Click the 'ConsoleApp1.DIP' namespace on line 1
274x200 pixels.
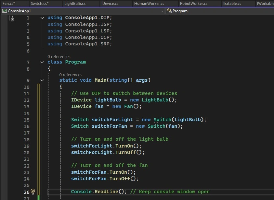(87, 18)
